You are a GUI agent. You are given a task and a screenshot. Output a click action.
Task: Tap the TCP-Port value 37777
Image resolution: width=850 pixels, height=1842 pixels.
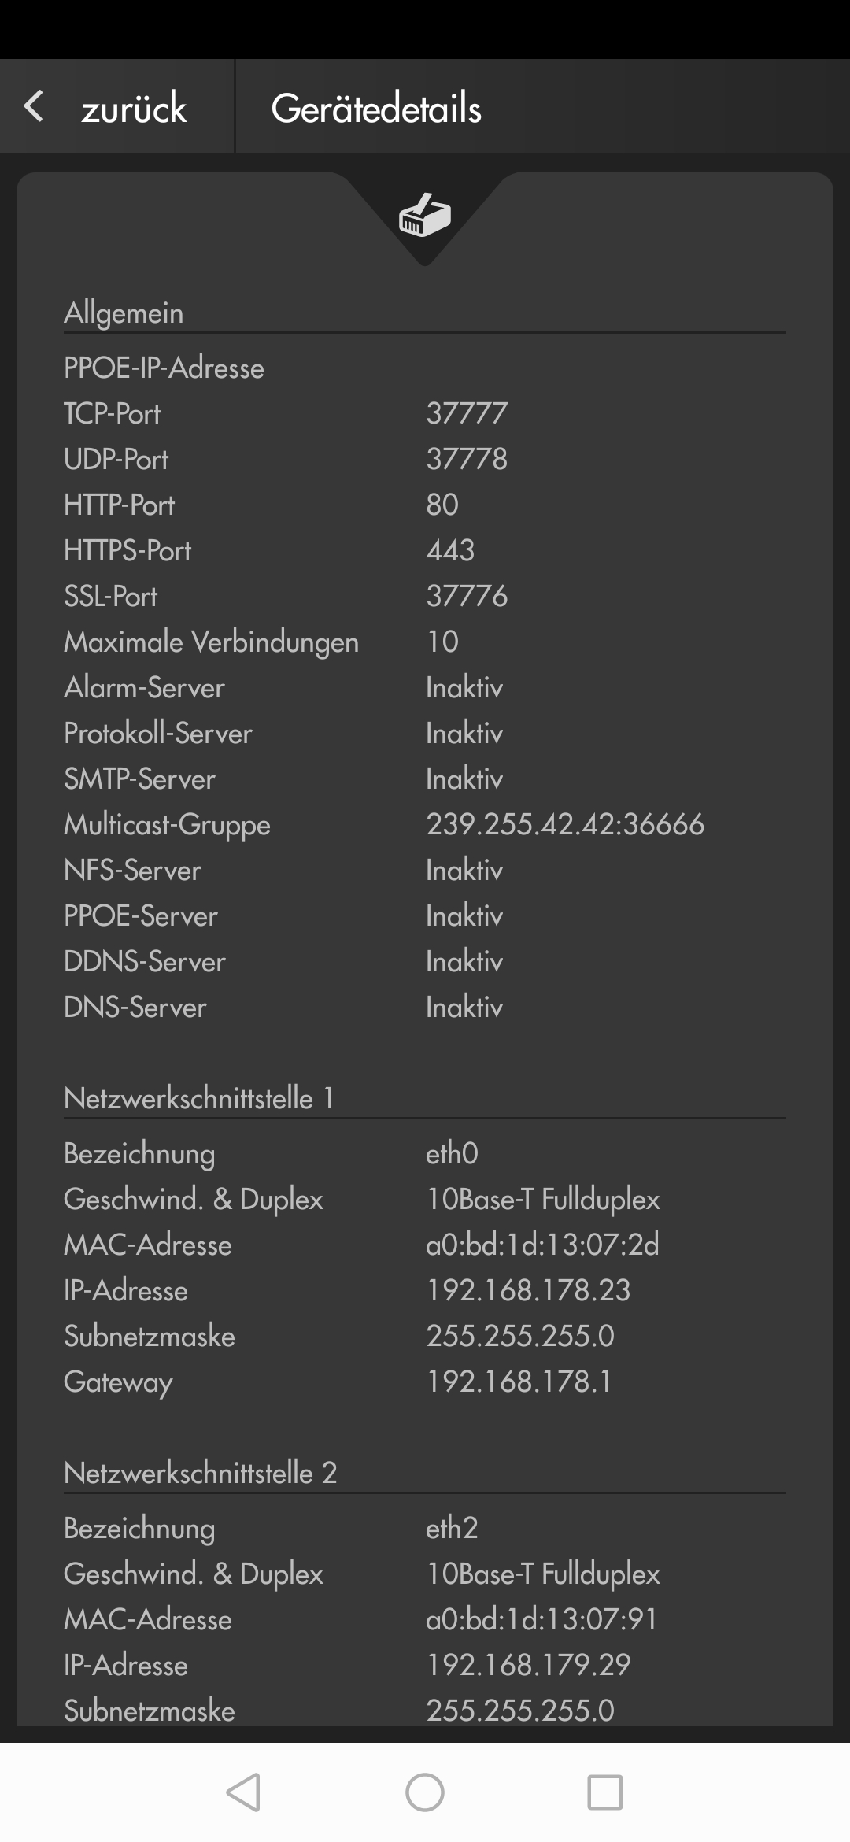467,413
